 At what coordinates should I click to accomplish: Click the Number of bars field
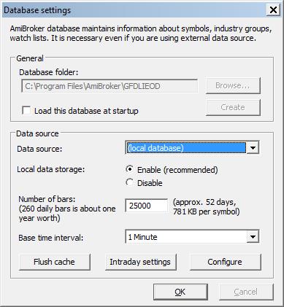[146, 206]
